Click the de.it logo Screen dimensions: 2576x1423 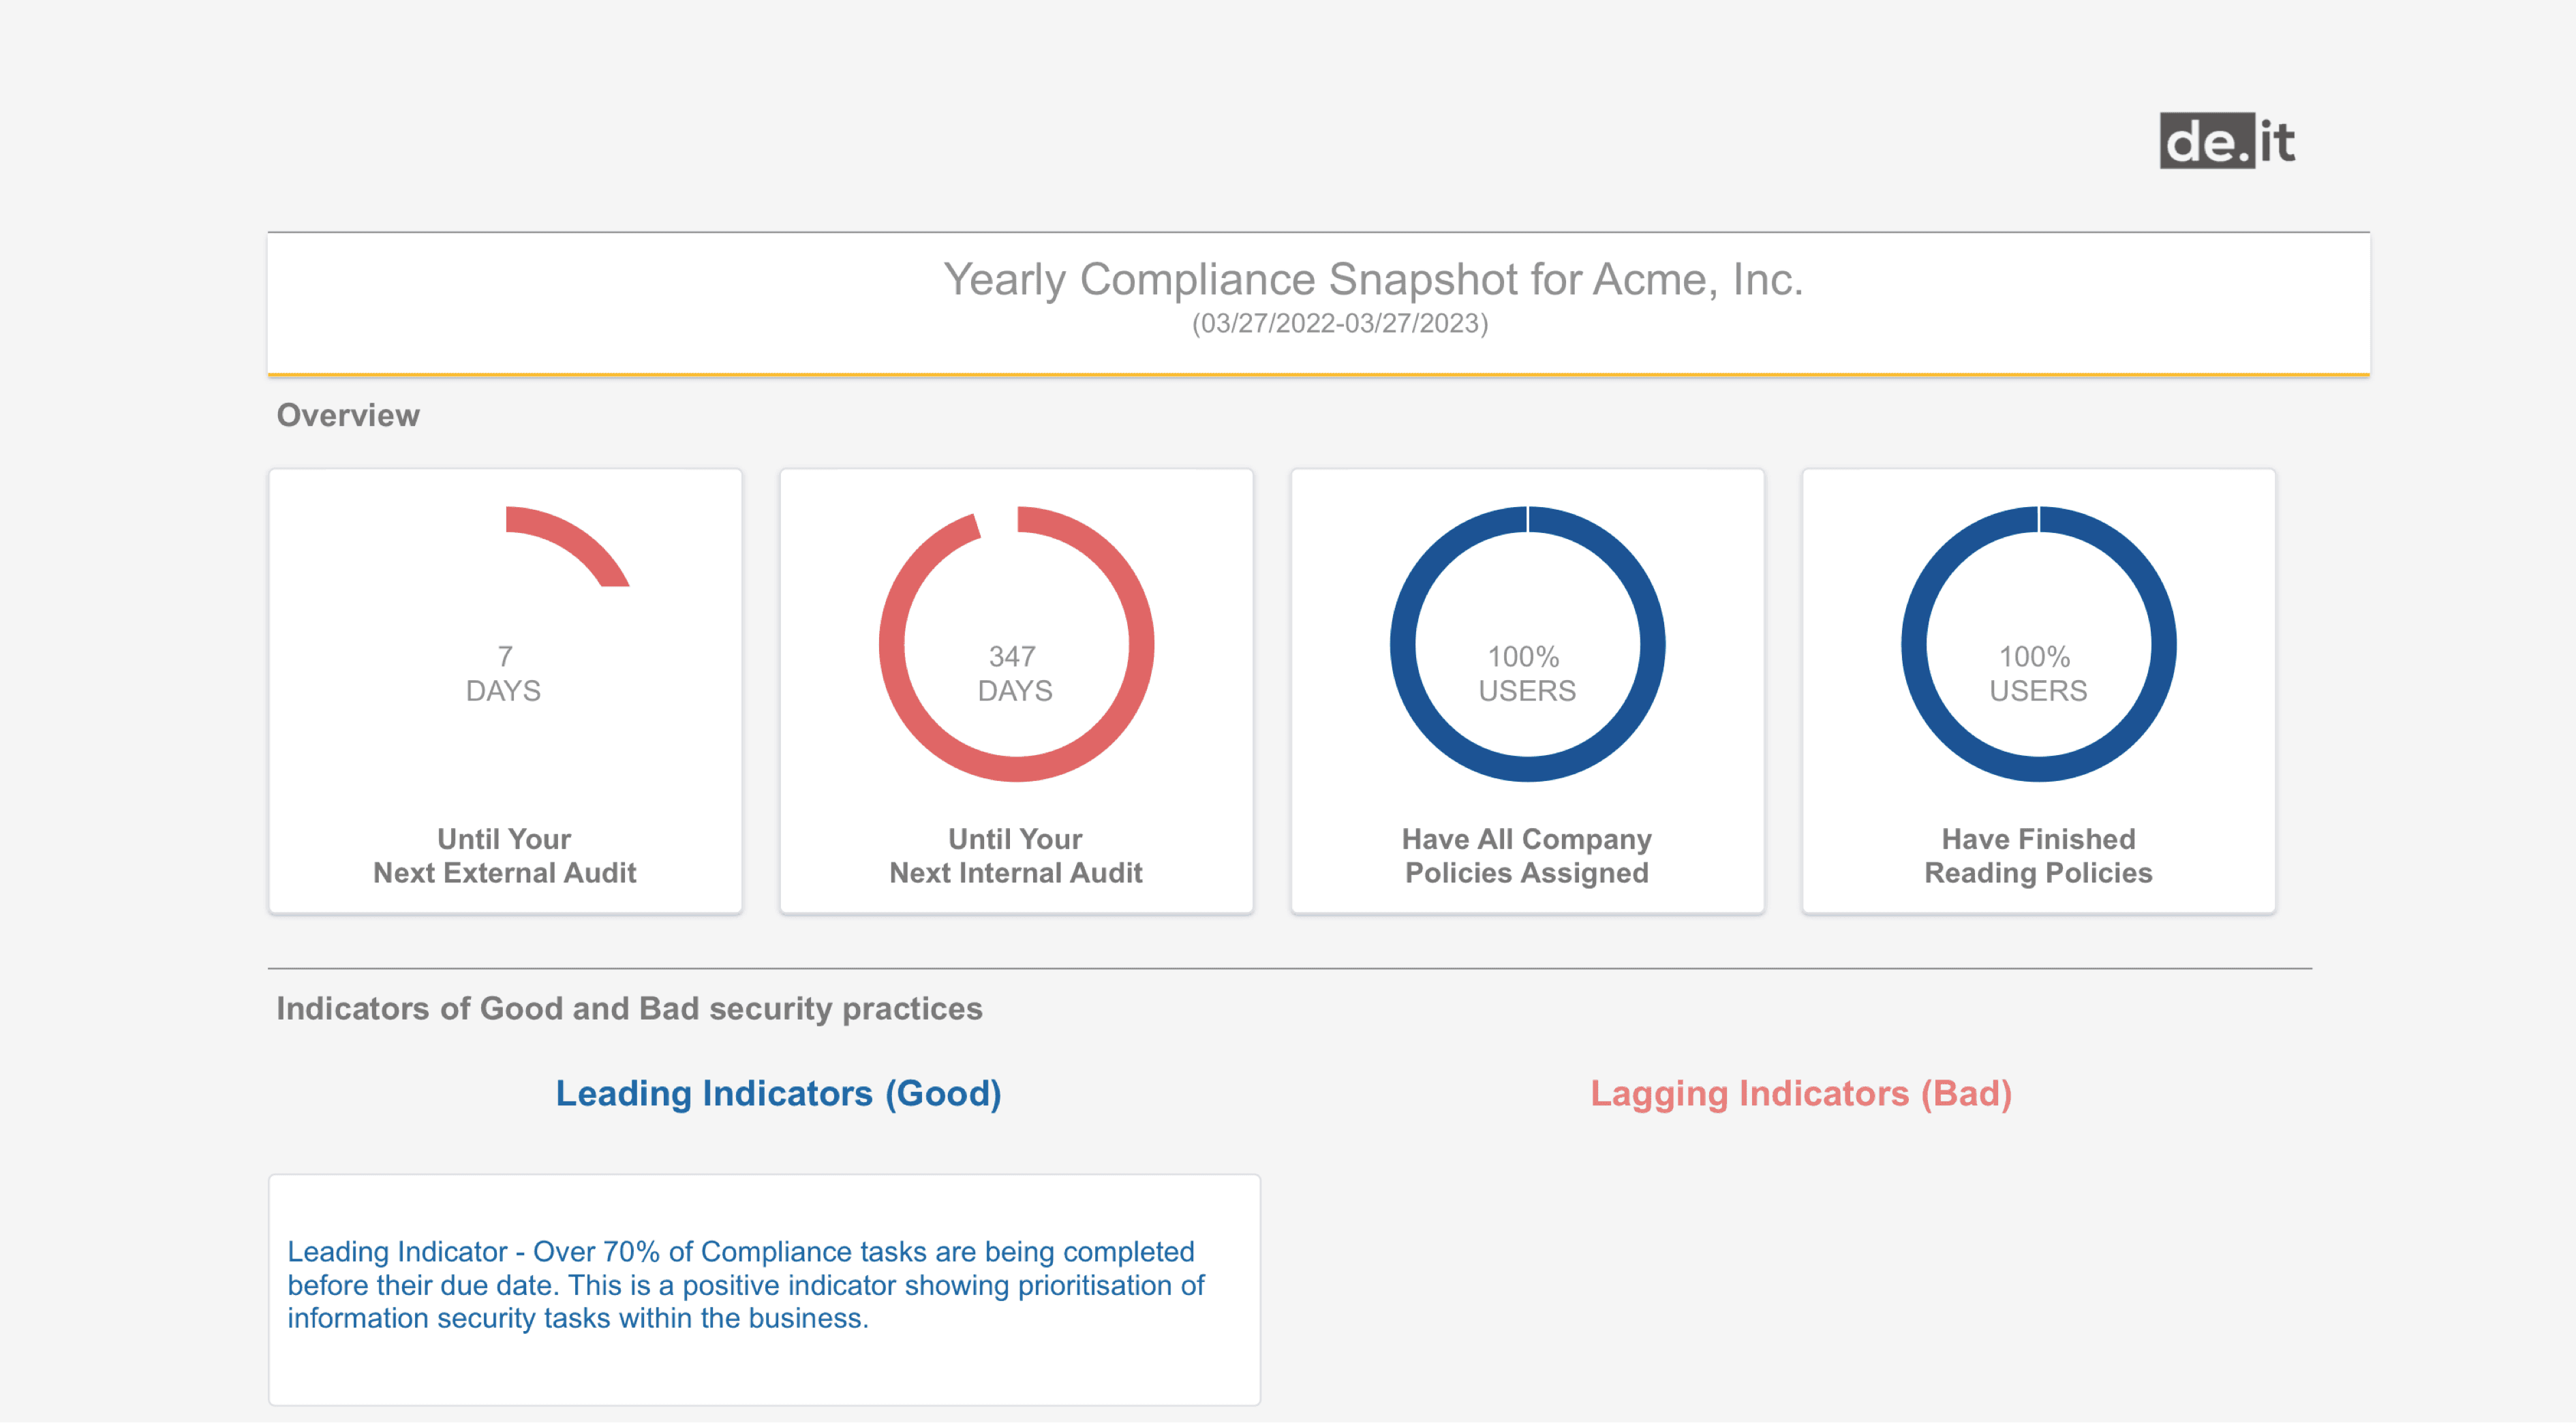[2227, 141]
